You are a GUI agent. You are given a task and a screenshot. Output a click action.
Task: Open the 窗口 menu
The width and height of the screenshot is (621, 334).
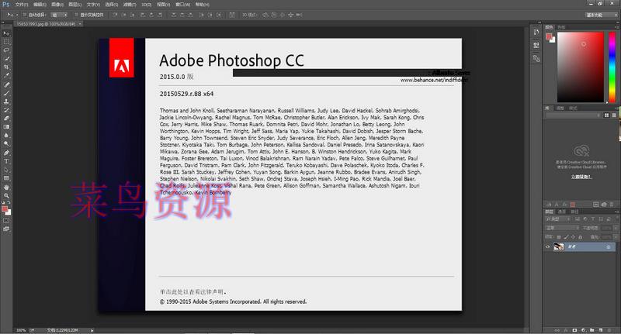(182, 5)
